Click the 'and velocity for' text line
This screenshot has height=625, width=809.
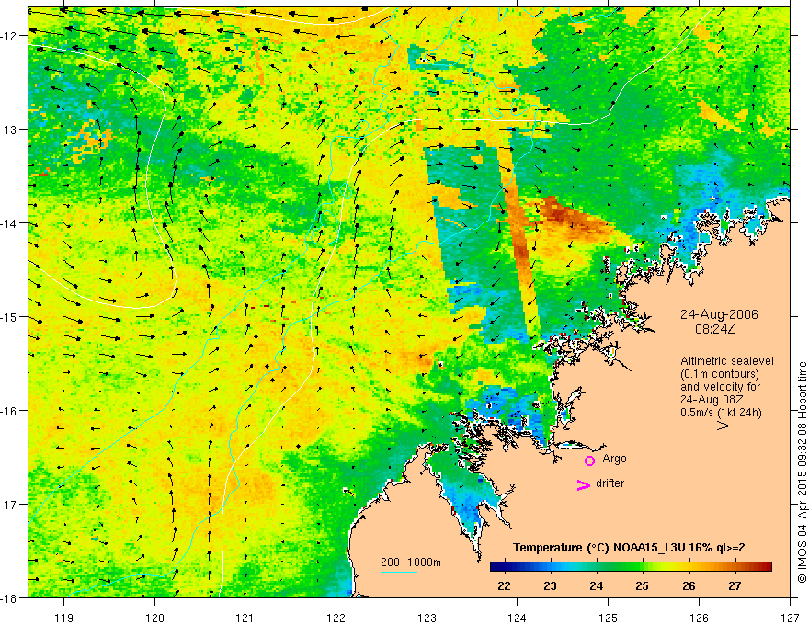(720, 387)
